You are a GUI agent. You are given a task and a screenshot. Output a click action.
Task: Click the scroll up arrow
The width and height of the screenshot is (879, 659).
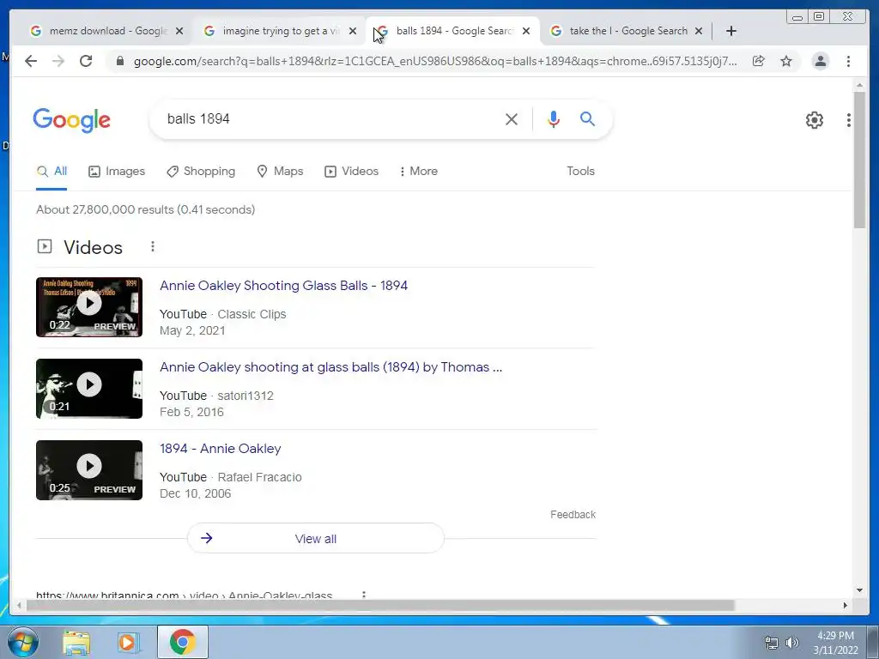pos(859,85)
